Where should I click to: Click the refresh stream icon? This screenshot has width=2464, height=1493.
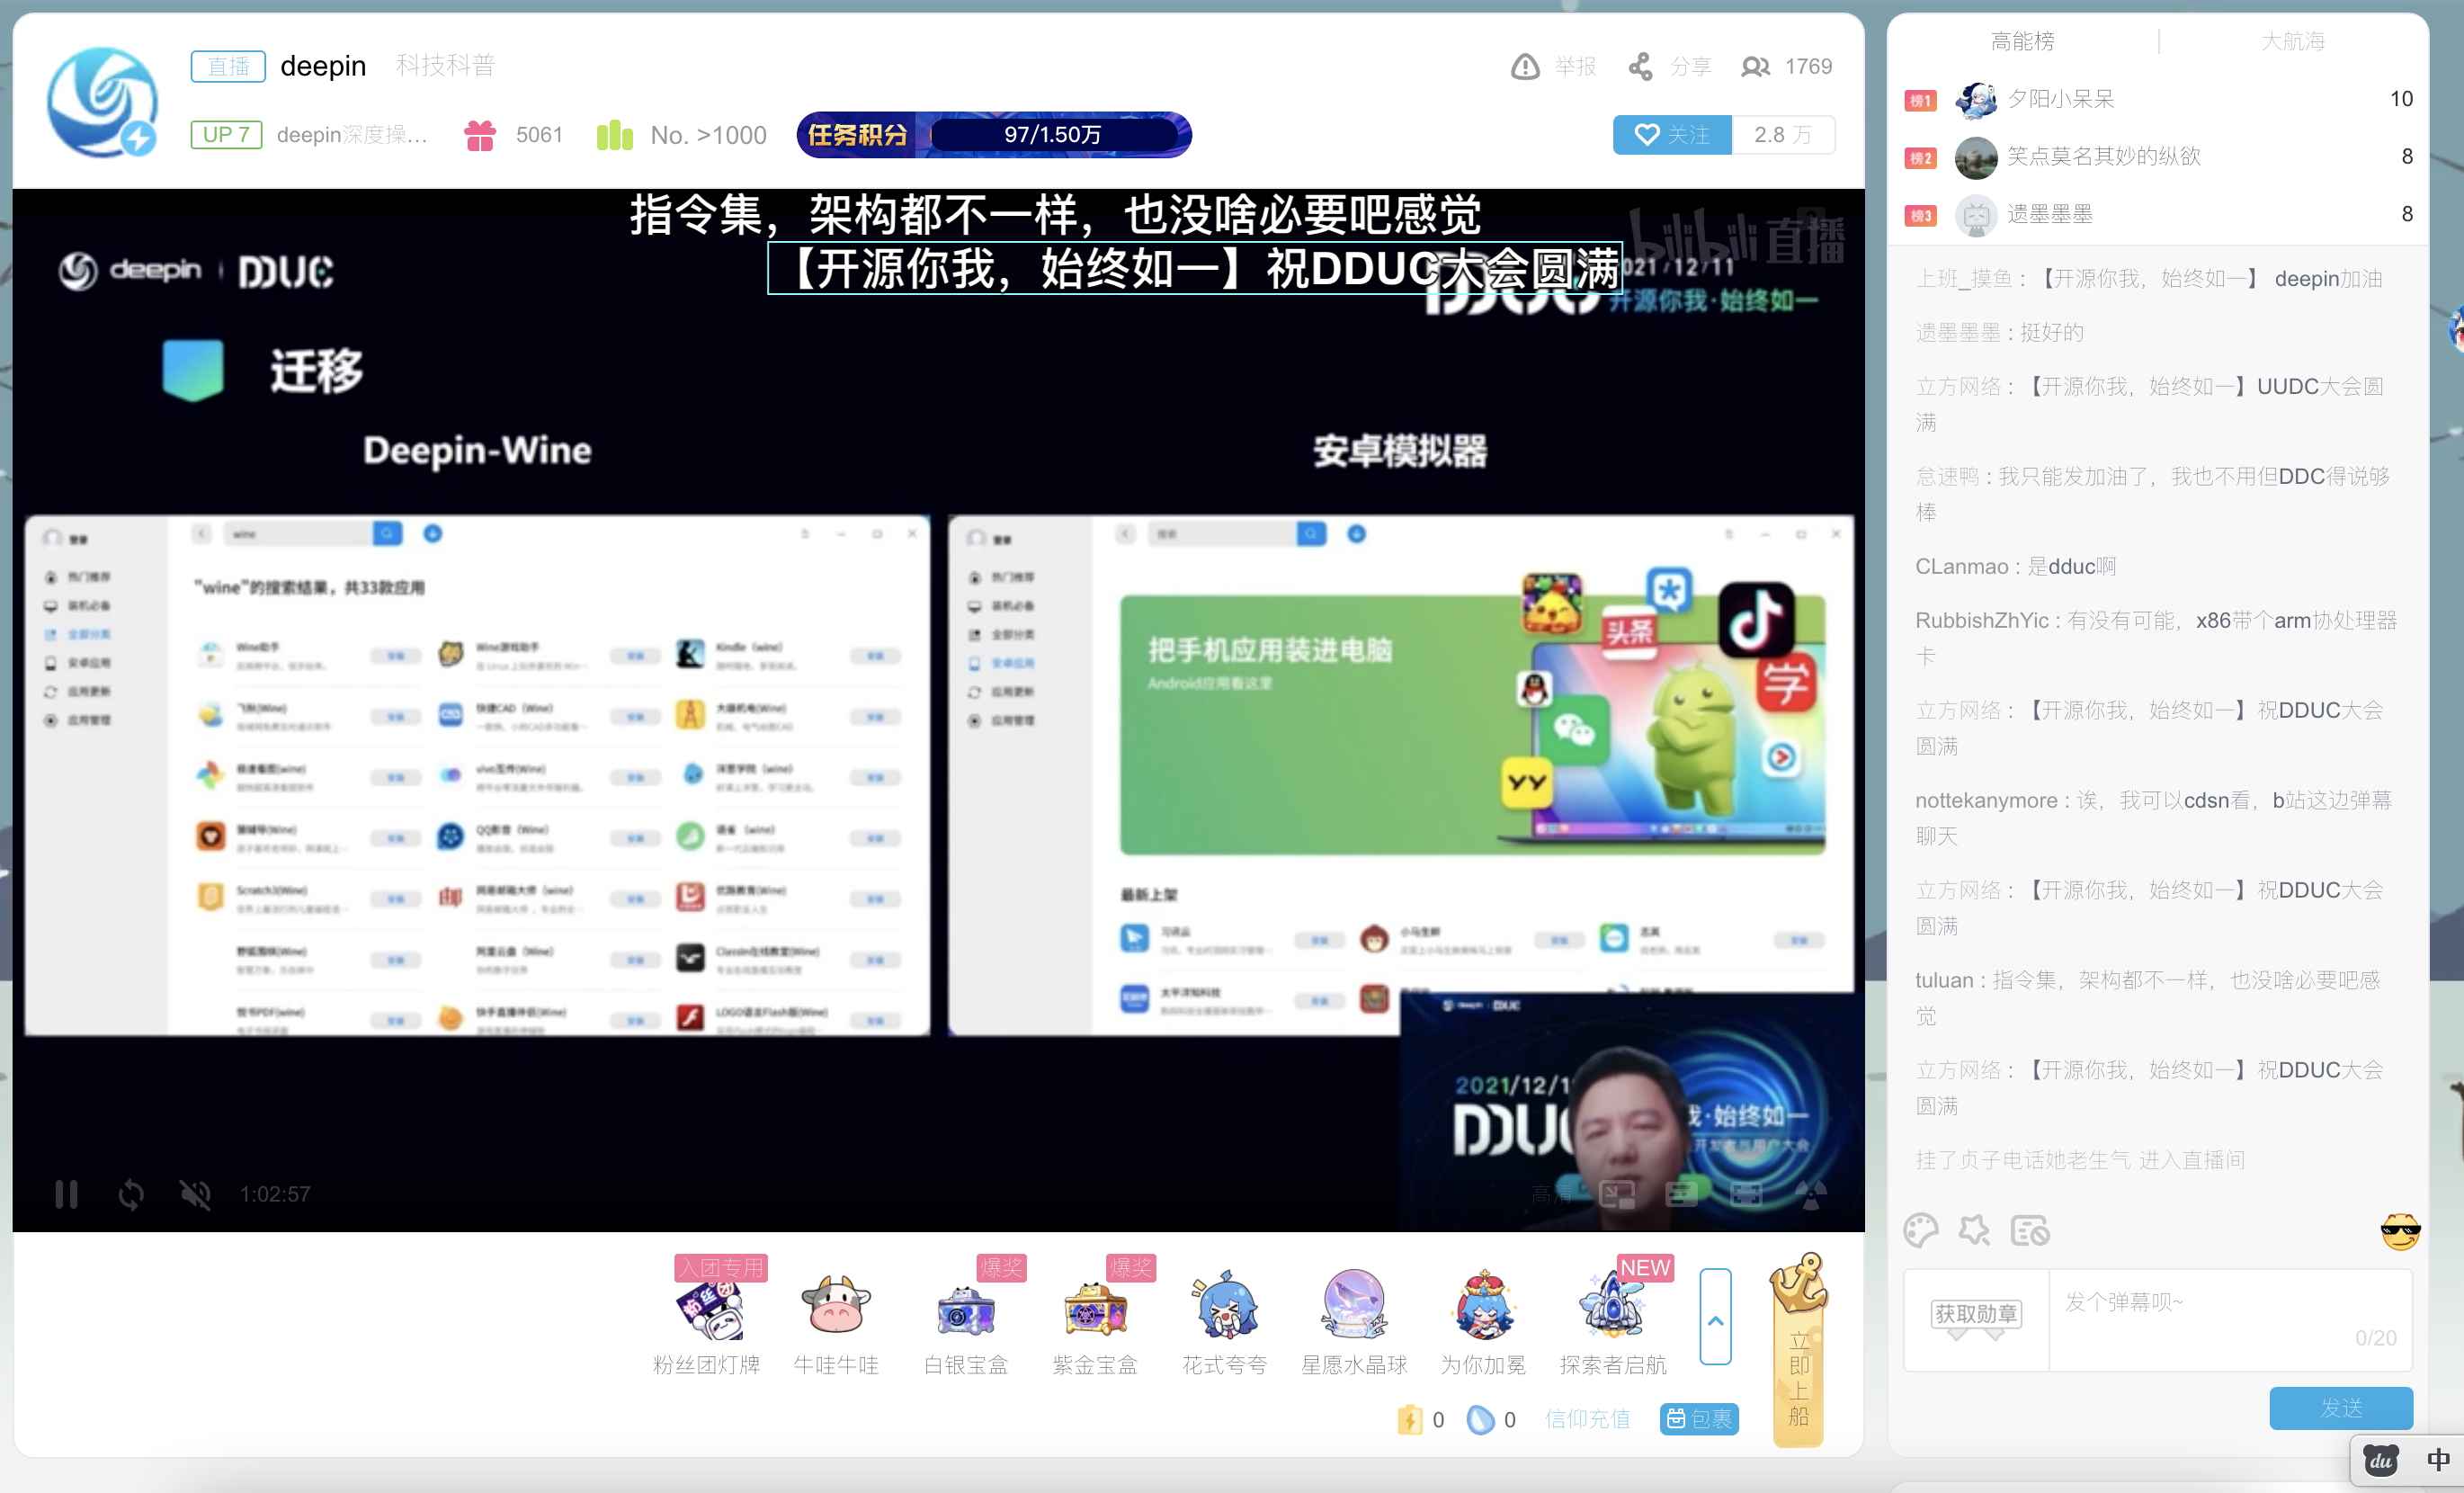(131, 1194)
